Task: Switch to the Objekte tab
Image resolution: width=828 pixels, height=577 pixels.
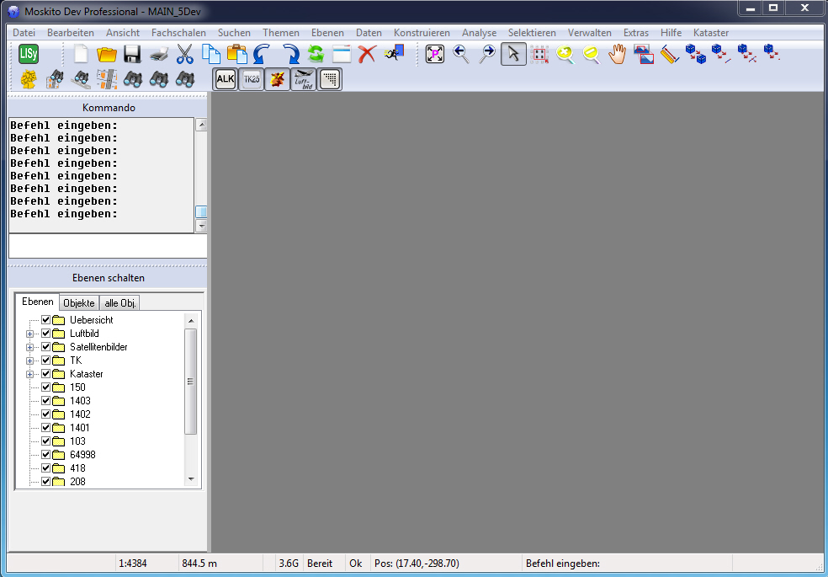Action: click(x=79, y=302)
